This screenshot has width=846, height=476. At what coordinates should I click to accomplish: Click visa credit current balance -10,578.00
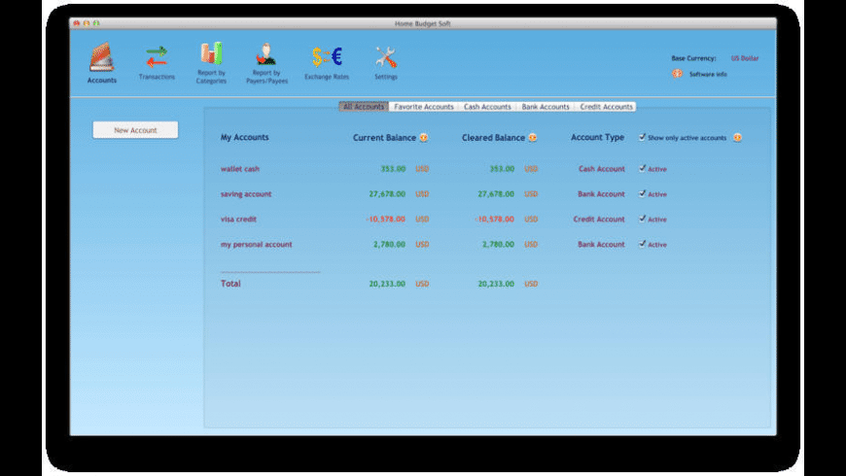[x=386, y=220]
